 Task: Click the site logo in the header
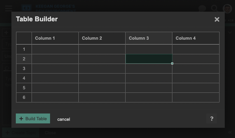click(x=26, y=8)
